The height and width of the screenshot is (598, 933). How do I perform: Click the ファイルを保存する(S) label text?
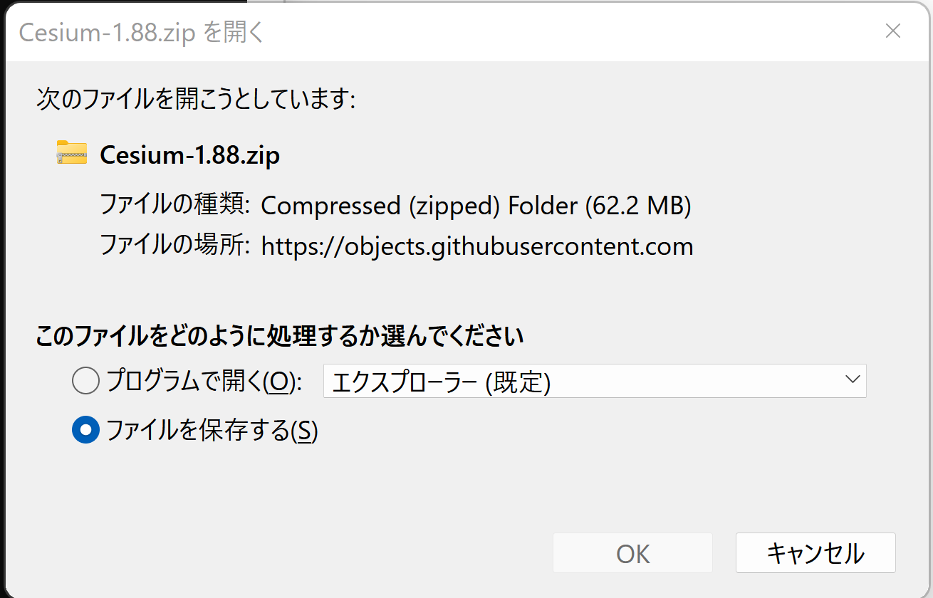(212, 430)
